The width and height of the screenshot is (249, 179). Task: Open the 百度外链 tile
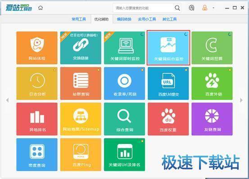coord(212,83)
